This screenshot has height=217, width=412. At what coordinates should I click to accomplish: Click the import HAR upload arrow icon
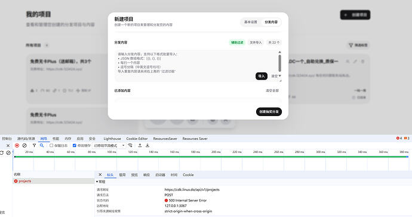[x=140, y=145]
